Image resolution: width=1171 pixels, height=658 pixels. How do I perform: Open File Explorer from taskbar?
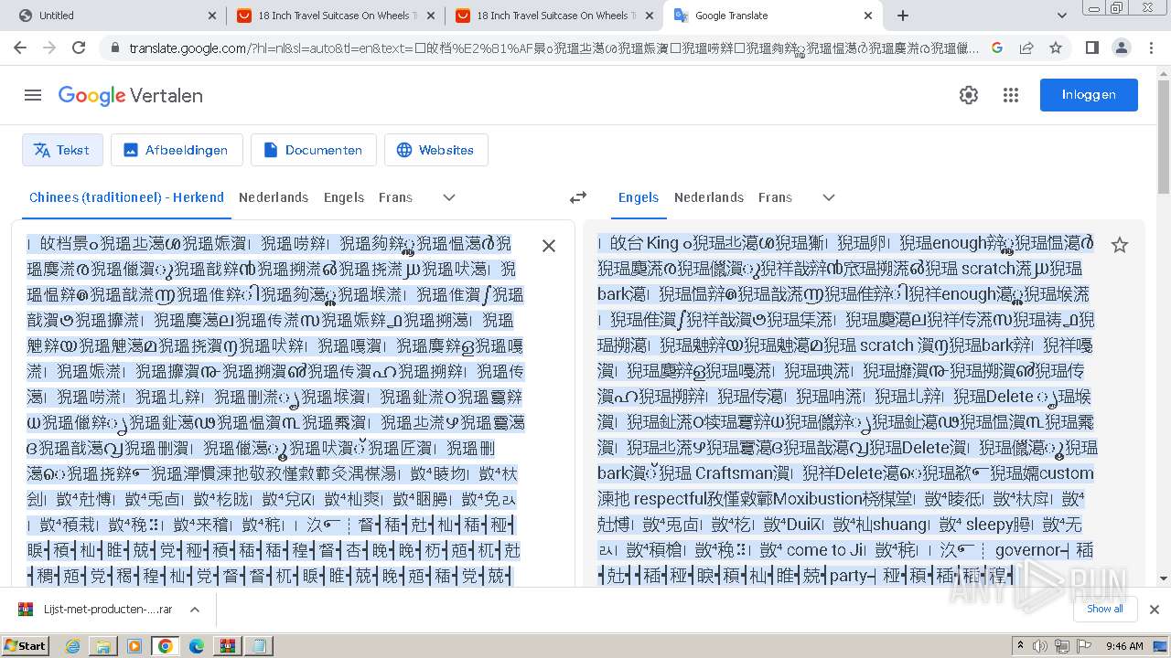point(103,646)
